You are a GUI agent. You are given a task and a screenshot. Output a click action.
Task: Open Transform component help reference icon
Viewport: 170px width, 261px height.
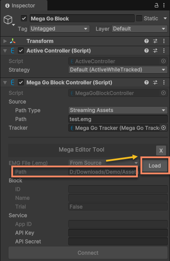pos(147,41)
